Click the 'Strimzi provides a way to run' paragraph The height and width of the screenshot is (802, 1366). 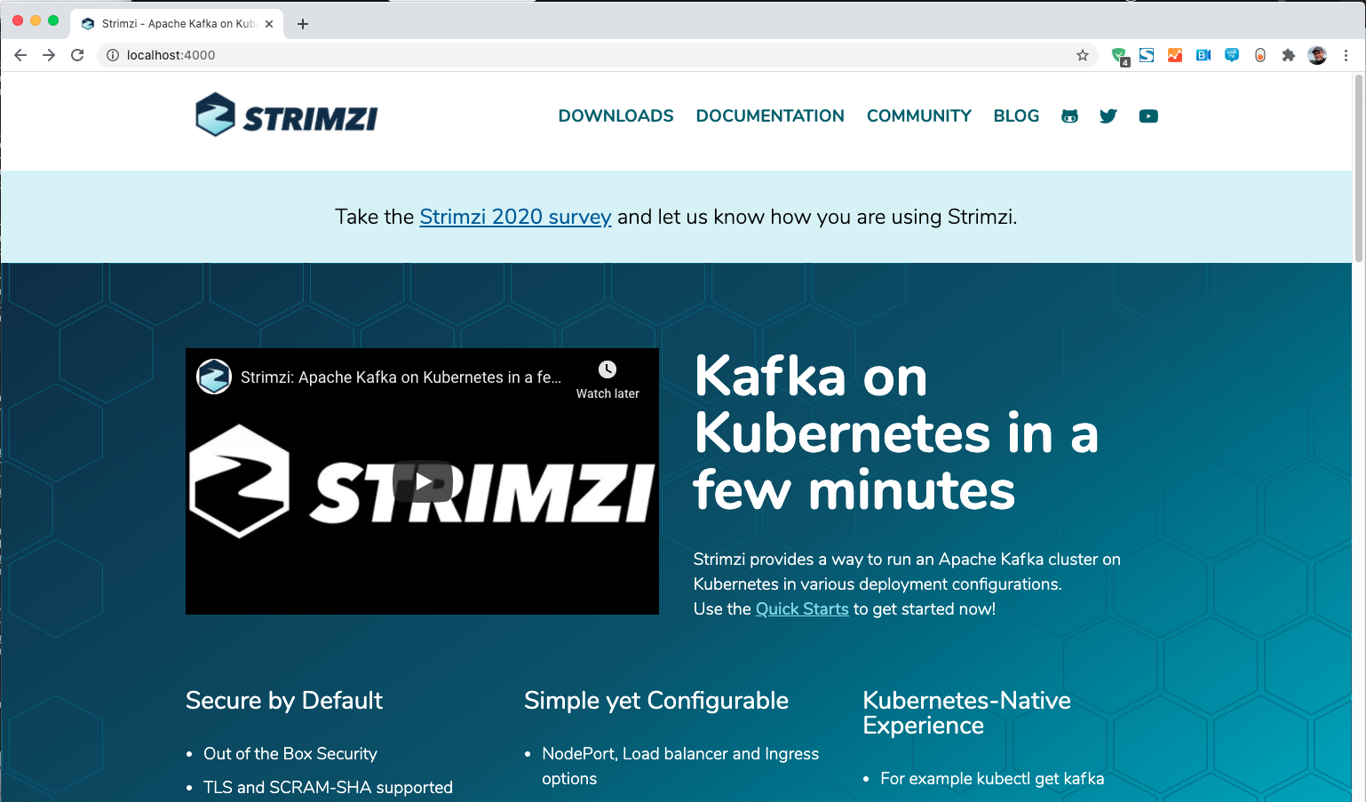point(907,584)
